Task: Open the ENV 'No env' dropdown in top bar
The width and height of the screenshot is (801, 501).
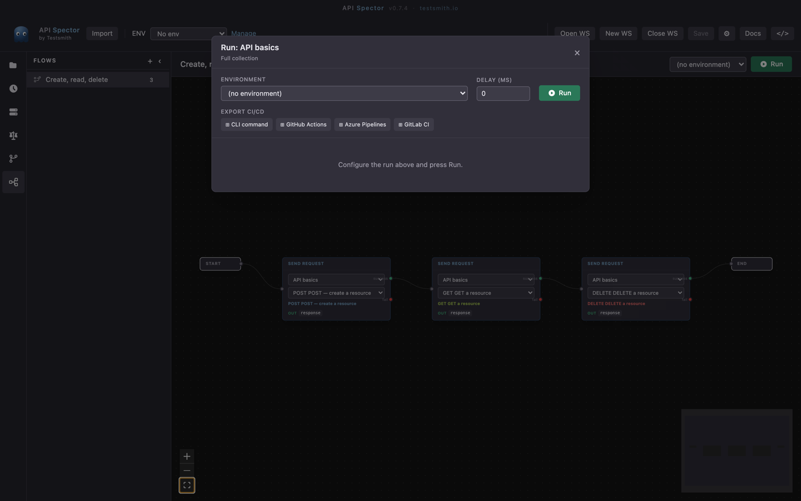Action: point(188,34)
